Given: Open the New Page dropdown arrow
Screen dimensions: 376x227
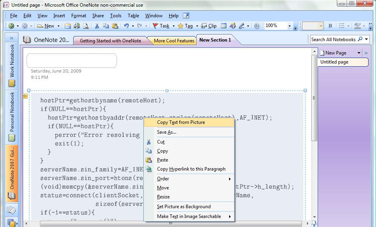Looking at the screenshot, I should point(359,53).
